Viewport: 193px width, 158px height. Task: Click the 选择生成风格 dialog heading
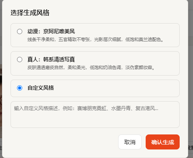[30, 13]
